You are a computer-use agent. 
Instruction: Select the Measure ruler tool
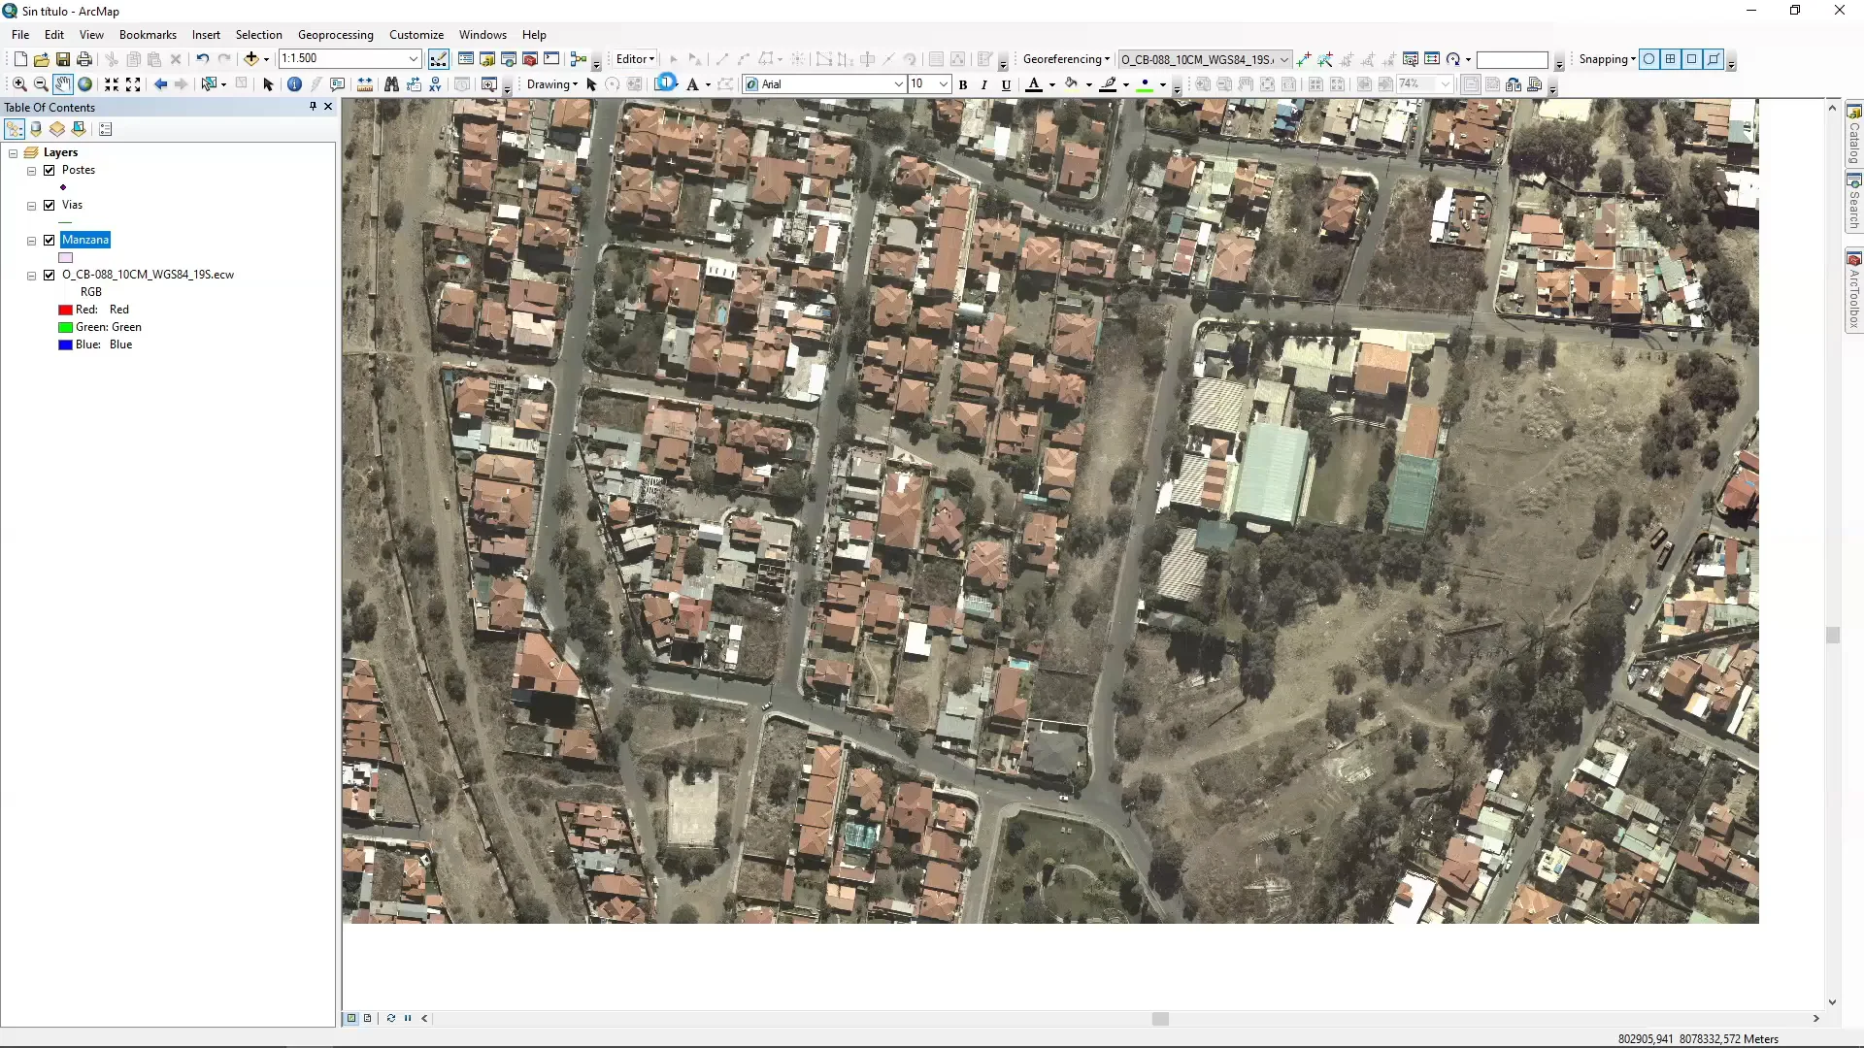coord(365,84)
